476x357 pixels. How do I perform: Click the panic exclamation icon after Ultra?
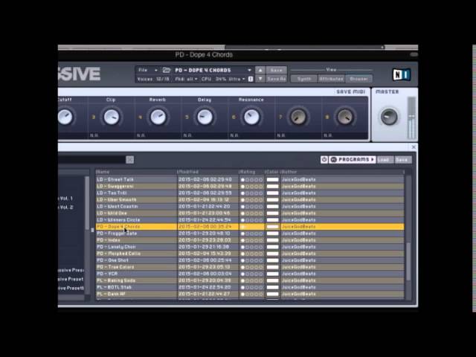pyautogui.click(x=251, y=79)
